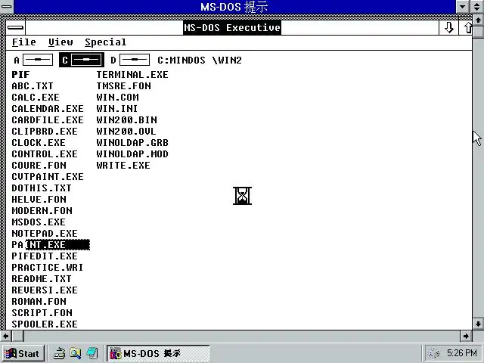The width and height of the screenshot is (484, 363).
Task: Click the 5:26 PM clock
Action: 462,353
